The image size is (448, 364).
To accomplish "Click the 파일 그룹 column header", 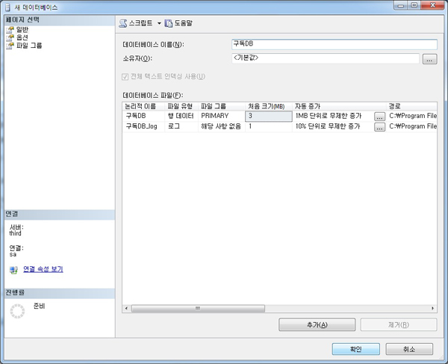I will [222, 106].
